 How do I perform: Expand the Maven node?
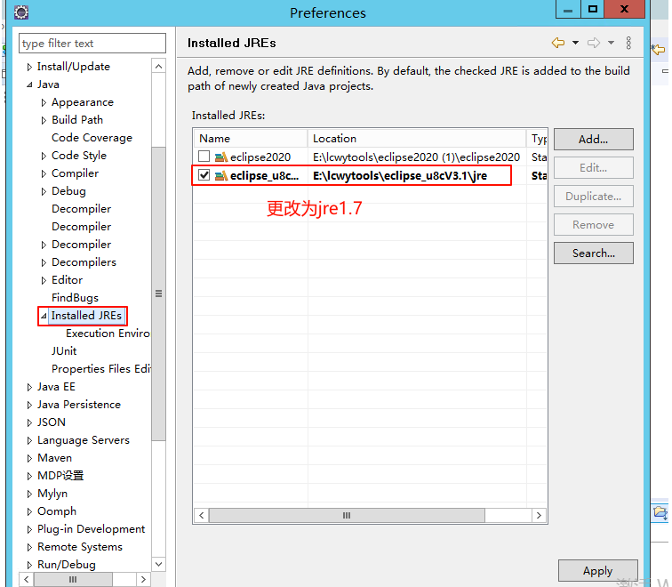click(x=29, y=458)
